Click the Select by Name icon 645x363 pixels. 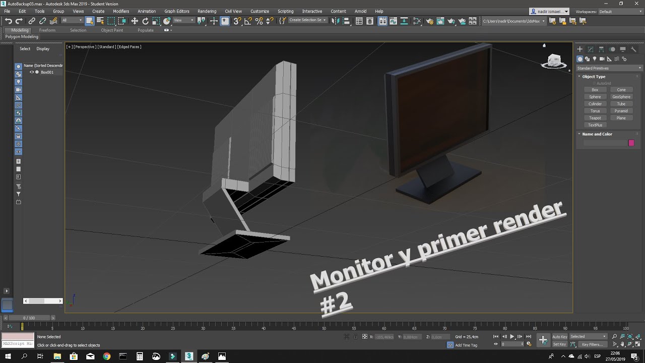tap(100, 21)
